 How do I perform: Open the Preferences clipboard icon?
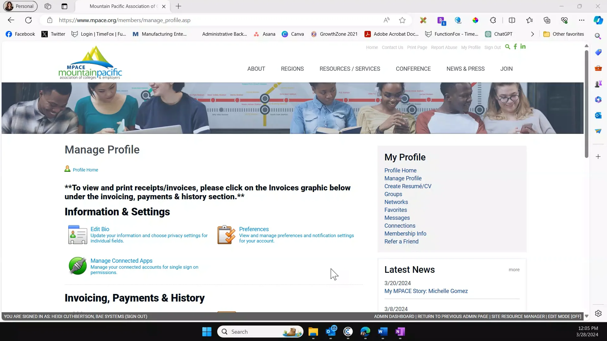coord(226,235)
